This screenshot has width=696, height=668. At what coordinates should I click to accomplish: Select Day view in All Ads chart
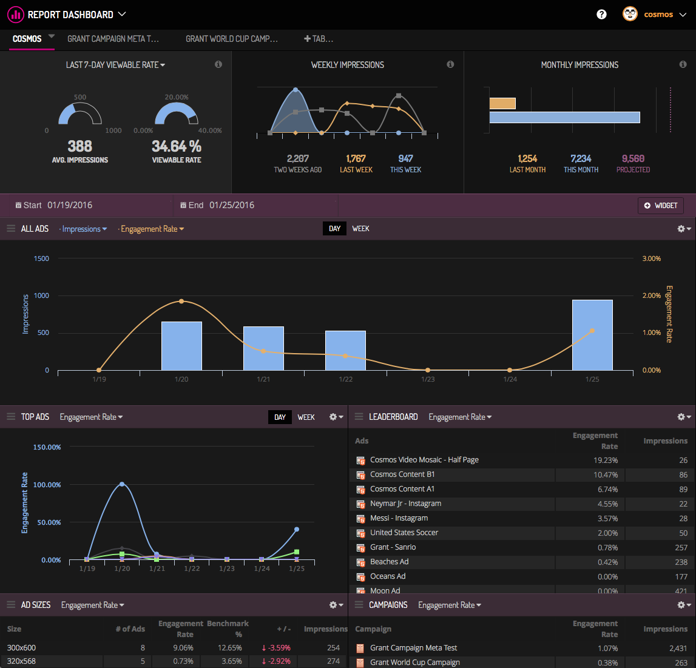pos(334,229)
